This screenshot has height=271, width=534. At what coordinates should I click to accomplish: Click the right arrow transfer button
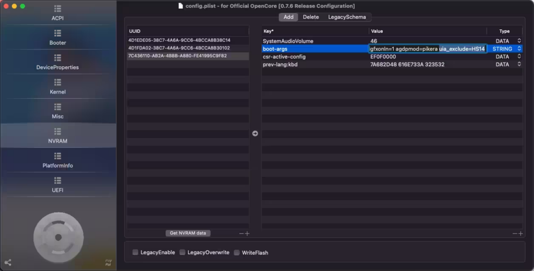tap(255, 134)
